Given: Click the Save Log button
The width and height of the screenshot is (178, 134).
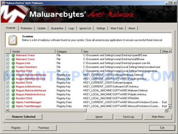Looking at the screenshot, I should click(x=128, y=117).
